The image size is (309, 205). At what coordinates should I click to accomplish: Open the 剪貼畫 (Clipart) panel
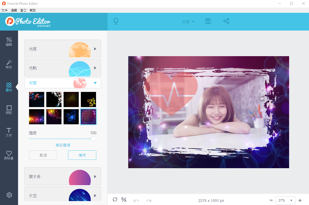click(x=9, y=155)
